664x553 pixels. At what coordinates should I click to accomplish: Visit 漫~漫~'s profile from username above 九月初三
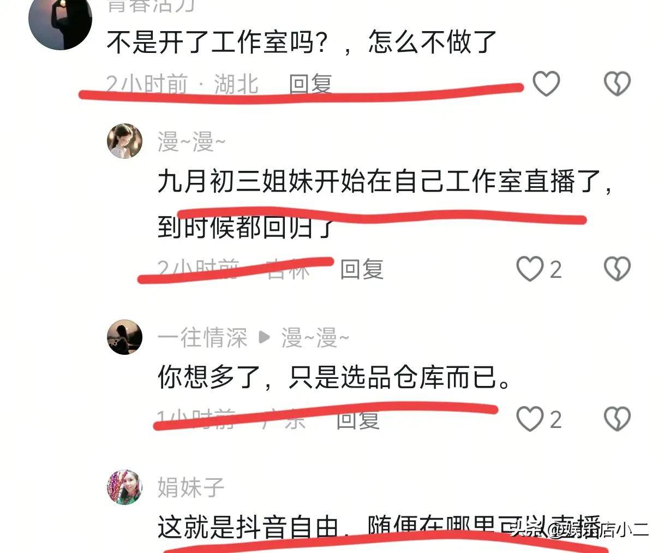[x=192, y=141]
